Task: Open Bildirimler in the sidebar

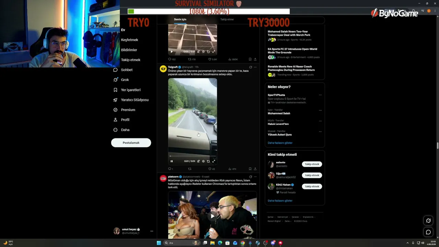Action: click(129, 50)
